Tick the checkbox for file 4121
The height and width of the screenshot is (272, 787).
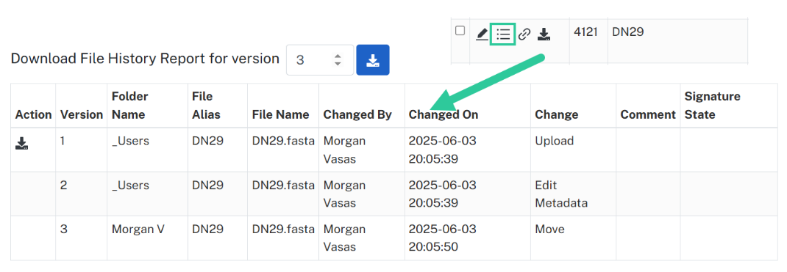460,31
